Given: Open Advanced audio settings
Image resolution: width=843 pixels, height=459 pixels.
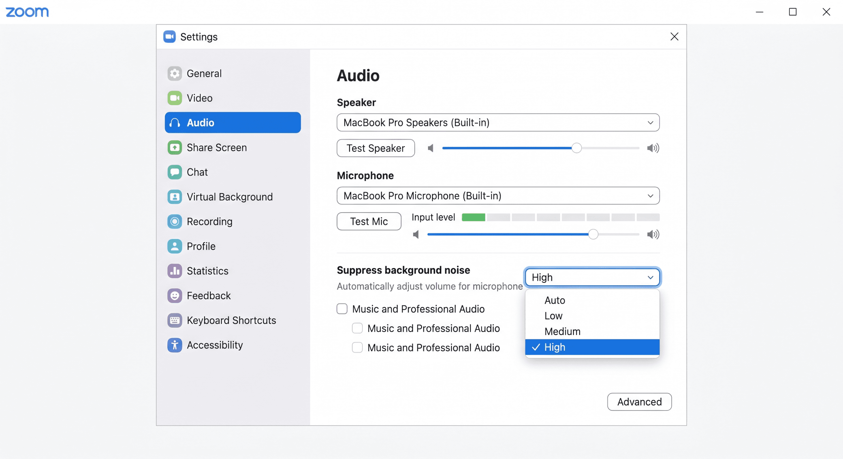Looking at the screenshot, I should 639,402.
